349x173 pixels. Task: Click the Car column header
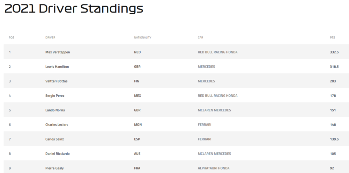tap(200, 37)
